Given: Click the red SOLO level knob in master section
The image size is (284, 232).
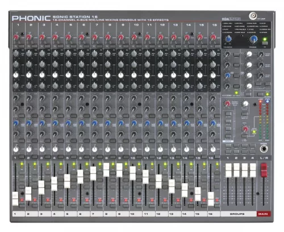Looking at the screenshot, I should click(245, 129).
